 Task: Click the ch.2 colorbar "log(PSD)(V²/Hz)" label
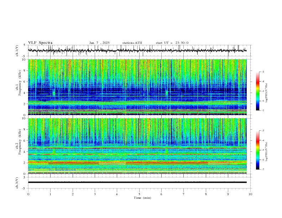pyautogui.click(x=266, y=151)
